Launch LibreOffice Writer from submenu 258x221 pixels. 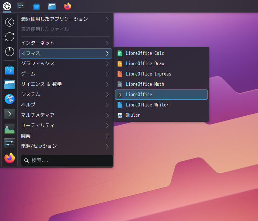161,105
